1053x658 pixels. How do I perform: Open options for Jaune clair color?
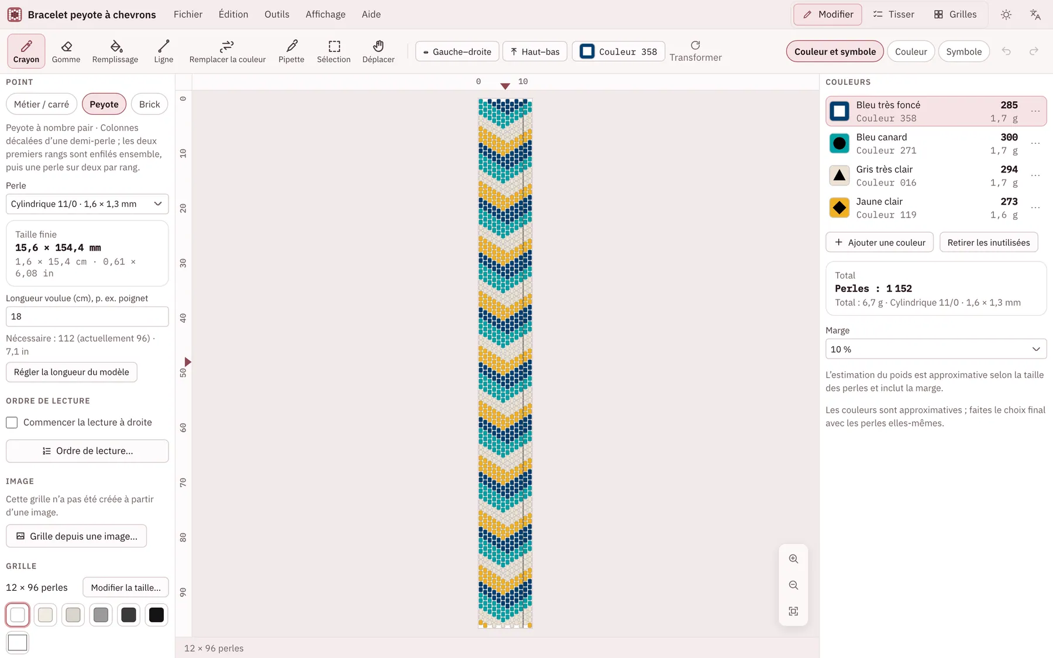click(x=1035, y=208)
